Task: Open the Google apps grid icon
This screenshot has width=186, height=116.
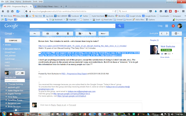Action: [x=167, y=26]
